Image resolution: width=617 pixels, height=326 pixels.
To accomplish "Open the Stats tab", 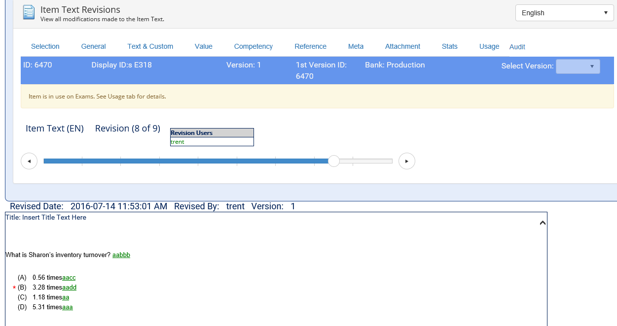I will 449,46.
